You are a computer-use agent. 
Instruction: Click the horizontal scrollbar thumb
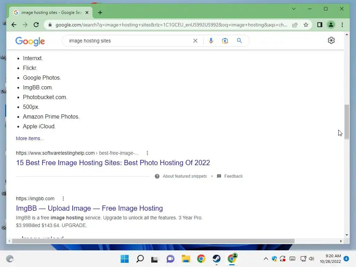click(153, 241)
